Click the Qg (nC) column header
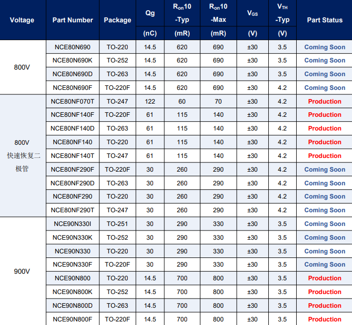Image resolution: width=352 pixels, height=325 pixels. pos(150,20)
